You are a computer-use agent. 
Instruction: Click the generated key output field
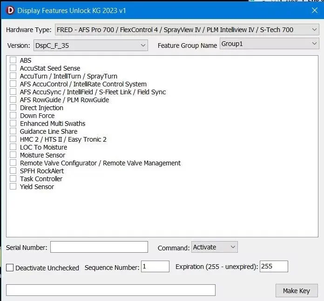tap(111, 290)
